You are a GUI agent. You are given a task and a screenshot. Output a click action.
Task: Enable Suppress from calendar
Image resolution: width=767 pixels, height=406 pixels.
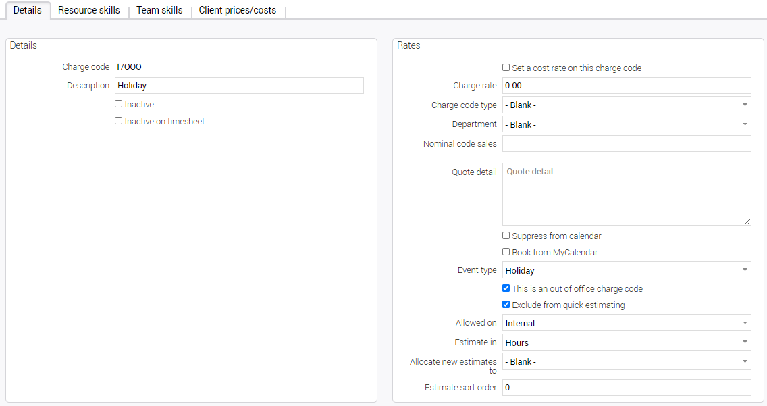pyautogui.click(x=506, y=236)
